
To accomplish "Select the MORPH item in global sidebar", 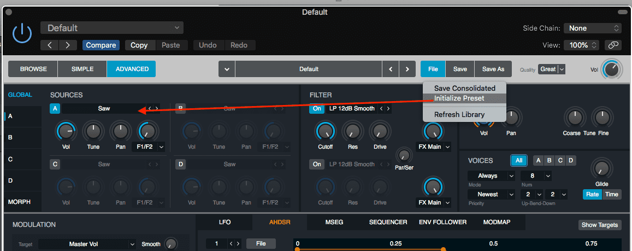I will [x=19, y=202].
